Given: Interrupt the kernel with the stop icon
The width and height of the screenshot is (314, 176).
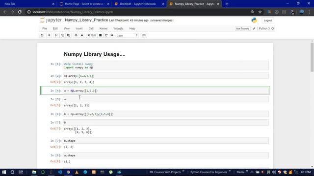Looking at the screenshot, I should 100,35.
